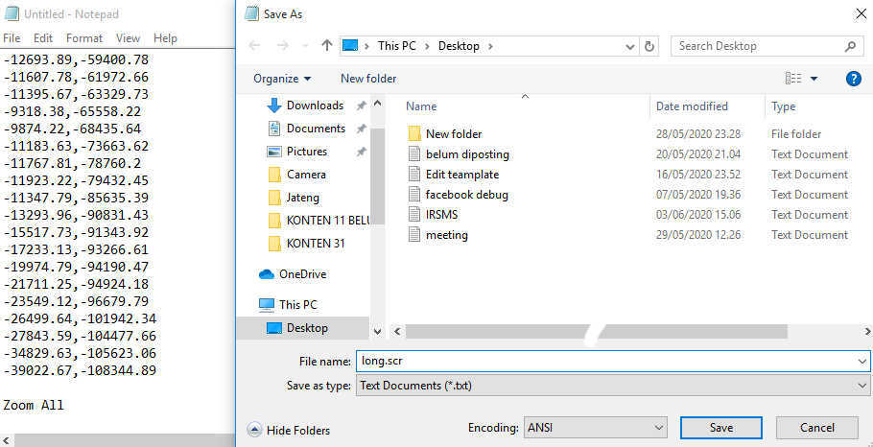Click the date '03/06/2020 15.06'
Image resolution: width=873 pixels, height=447 pixels.
coord(698,215)
